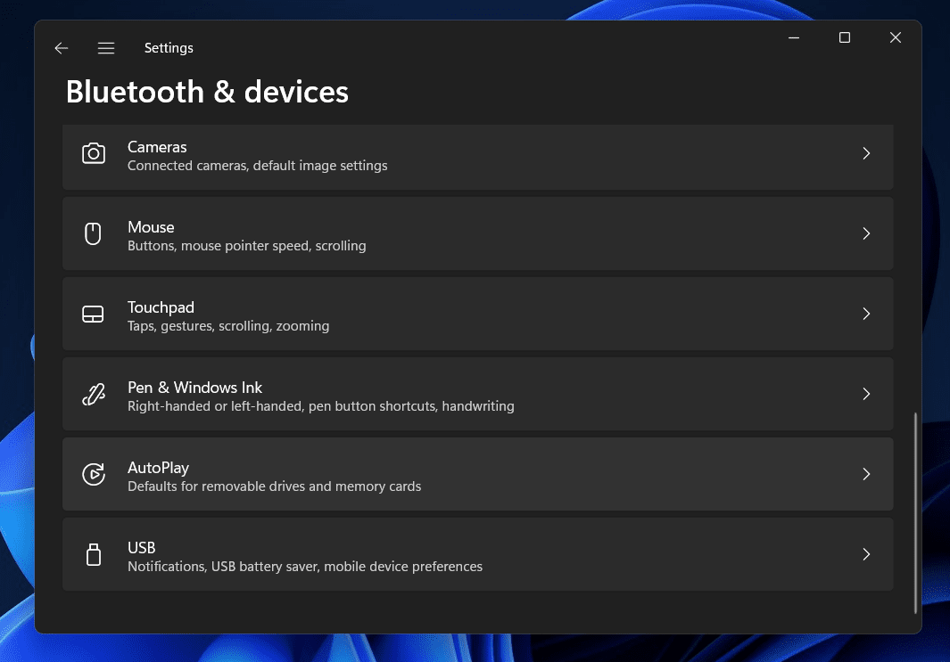This screenshot has height=662, width=950.
Task: Expand Mouse settings via its chevron
Action: click(x=866, y=233)
